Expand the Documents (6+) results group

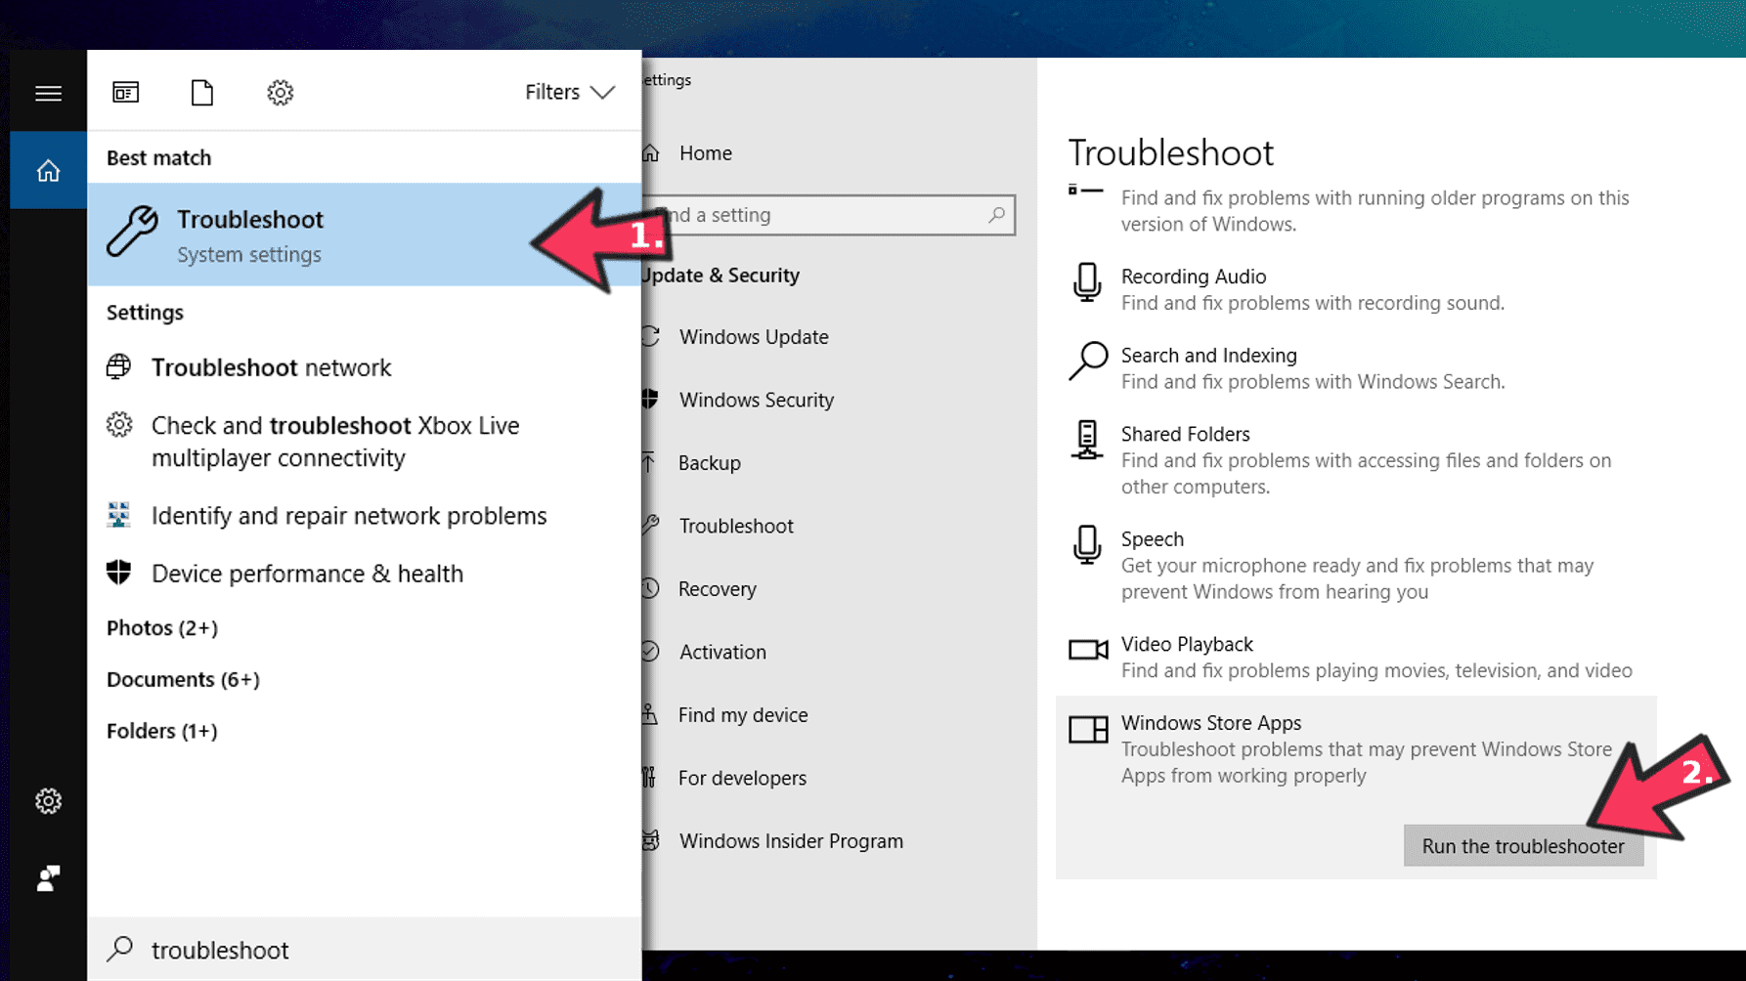tap(183, 679)
